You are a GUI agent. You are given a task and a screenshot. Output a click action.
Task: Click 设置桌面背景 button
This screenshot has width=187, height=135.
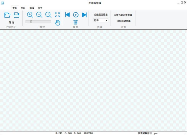tap(101, 15)
